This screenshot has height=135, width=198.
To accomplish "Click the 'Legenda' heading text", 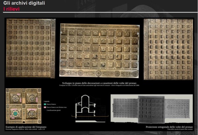I will click(x=47, y=100).
